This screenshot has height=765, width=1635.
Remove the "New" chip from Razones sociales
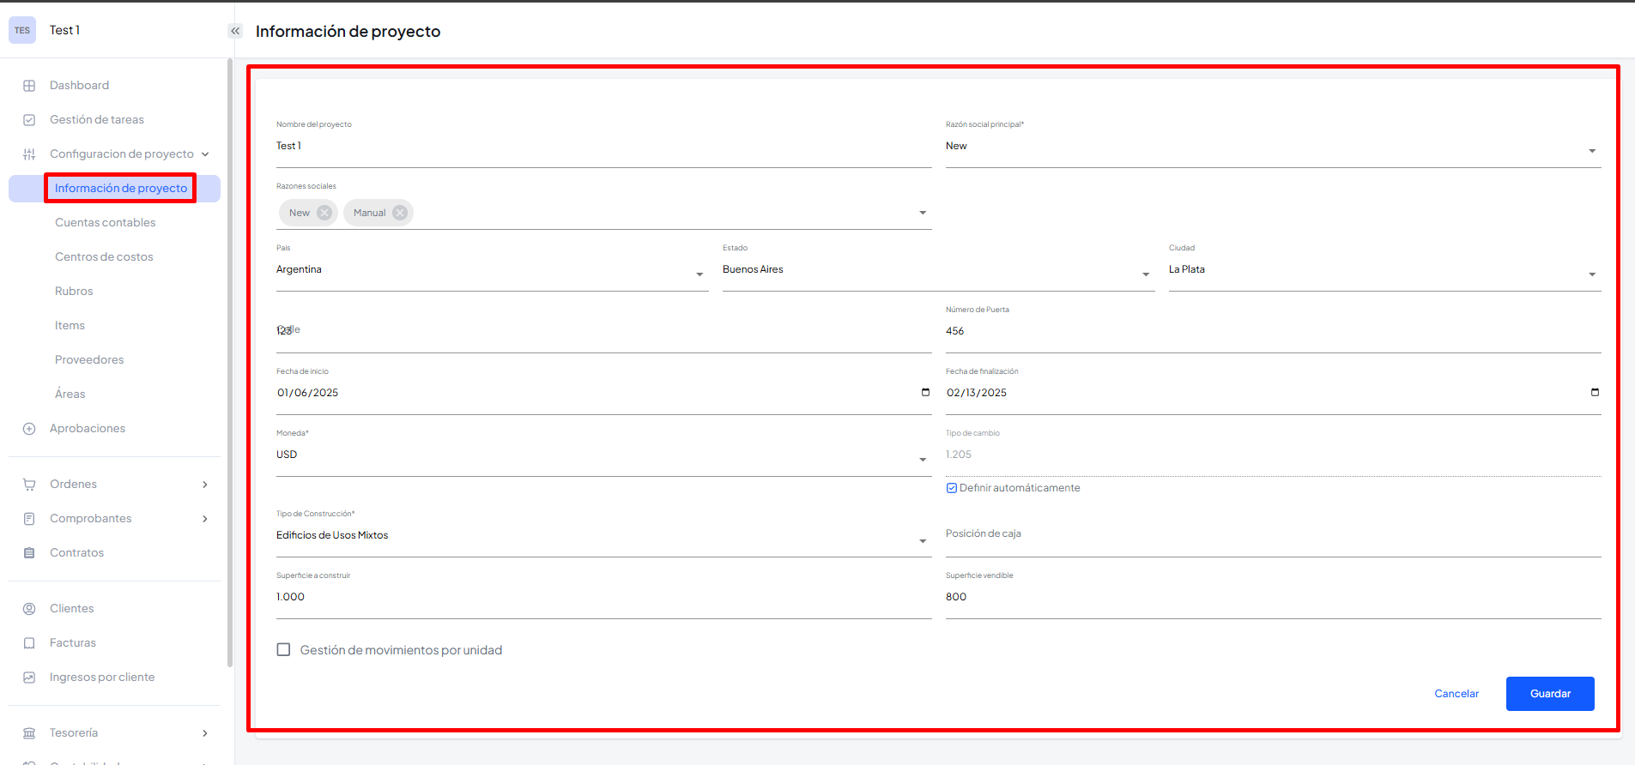coord(324,213)
